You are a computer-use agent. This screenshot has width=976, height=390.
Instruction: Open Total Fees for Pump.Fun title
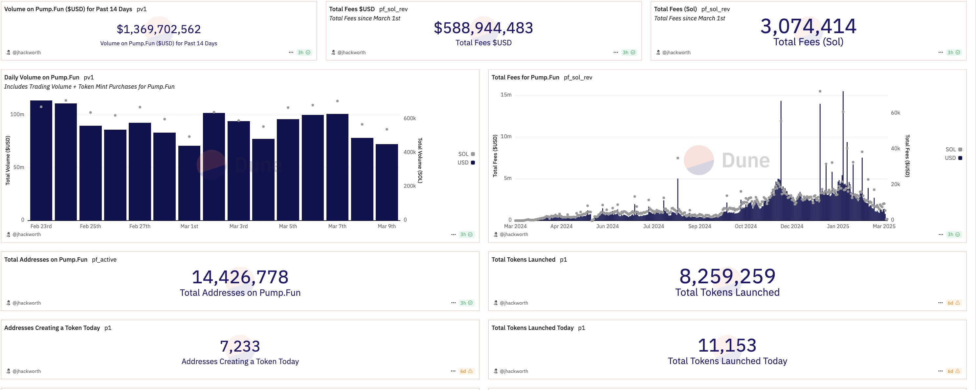525,77
